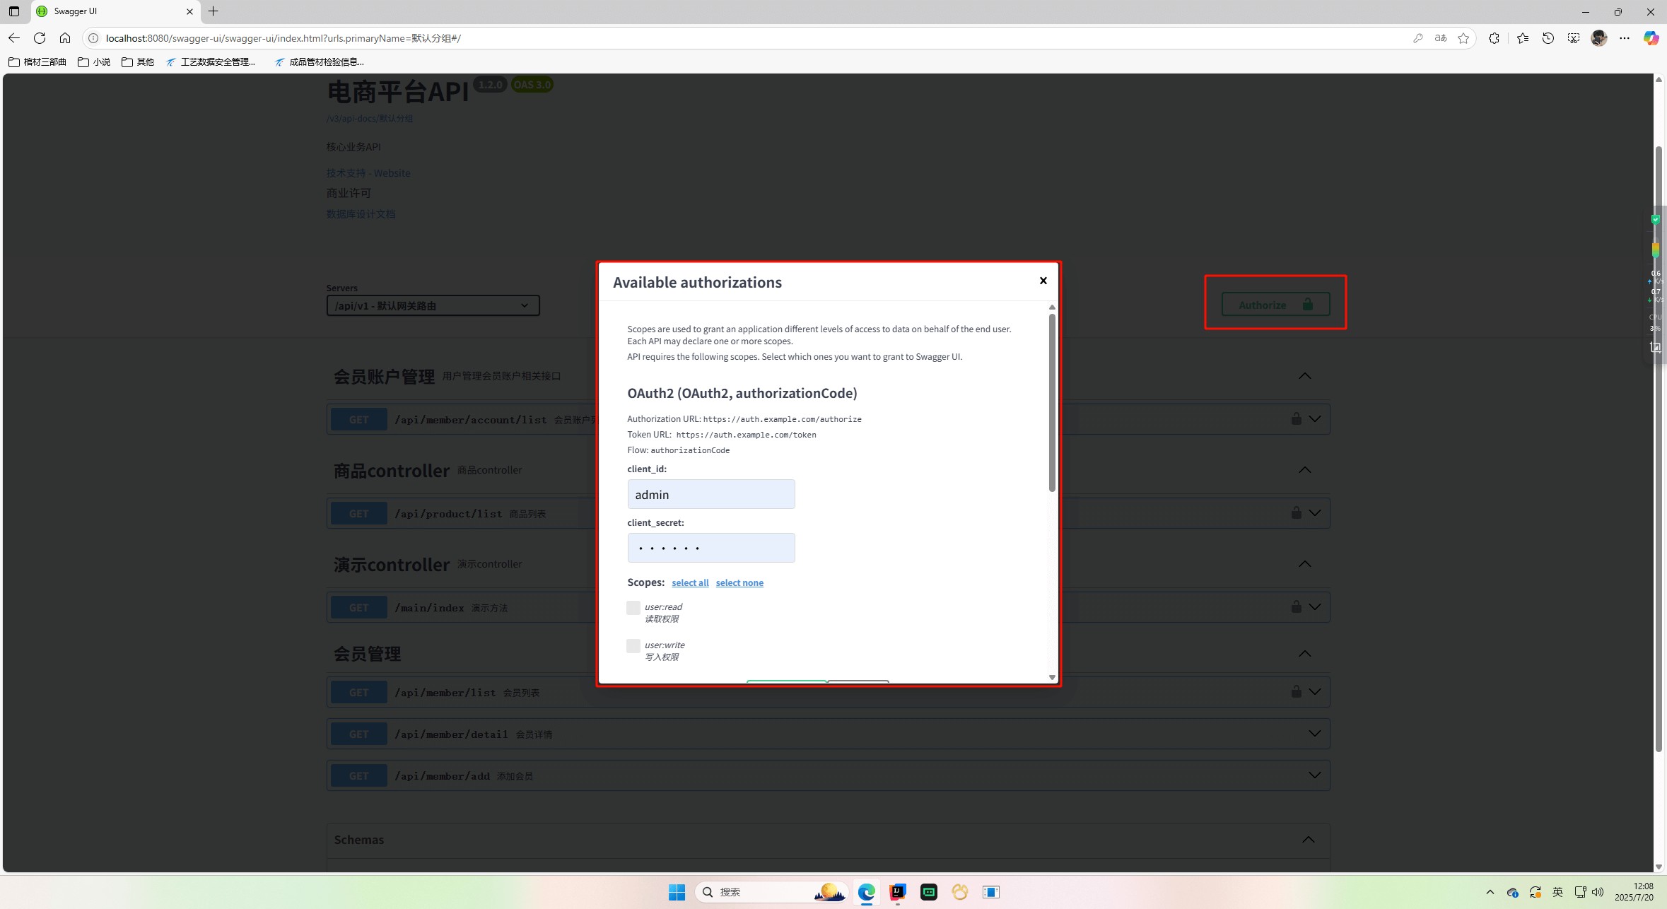Open IntelliJ IDEA from the taskbar
Screen dimensions: 1667x909
[897, 892]
